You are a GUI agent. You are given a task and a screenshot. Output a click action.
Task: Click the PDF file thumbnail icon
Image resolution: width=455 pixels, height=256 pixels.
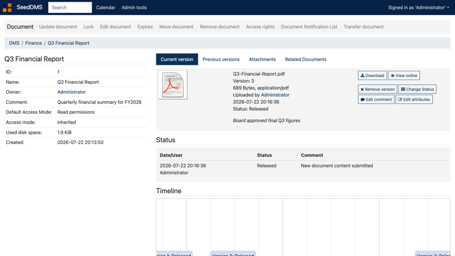click(173, 85)
